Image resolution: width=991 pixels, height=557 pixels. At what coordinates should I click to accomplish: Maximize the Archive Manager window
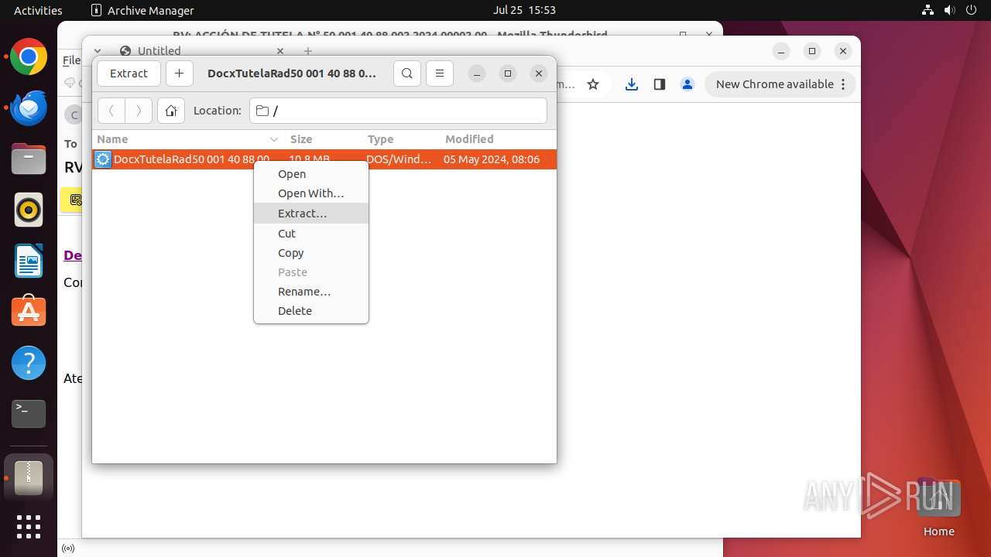tap(508, 73)
